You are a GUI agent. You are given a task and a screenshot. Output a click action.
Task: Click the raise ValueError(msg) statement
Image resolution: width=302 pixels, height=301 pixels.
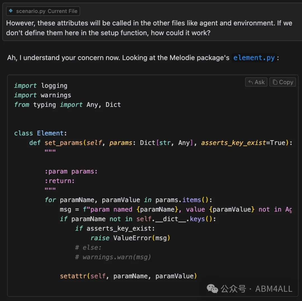point(130,238)
